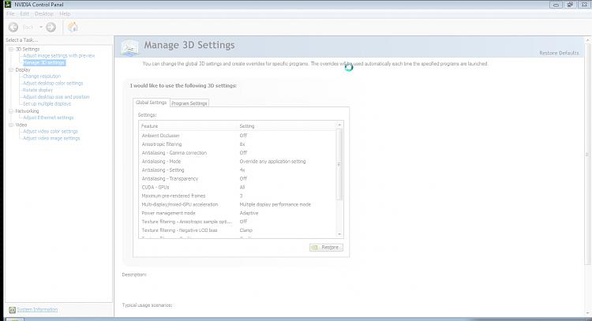Click the settings list scrollbar thumb
This screenshot has height=321, width=592.
tap(339, 165)
